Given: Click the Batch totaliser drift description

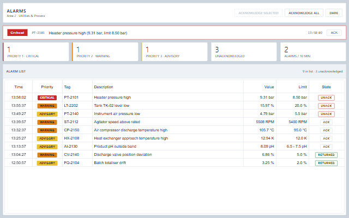Looking at the screenshot, I should [110, 162].
